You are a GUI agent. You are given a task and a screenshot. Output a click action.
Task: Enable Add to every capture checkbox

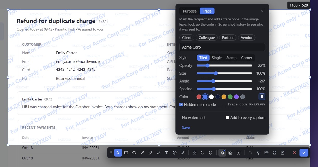228,118
